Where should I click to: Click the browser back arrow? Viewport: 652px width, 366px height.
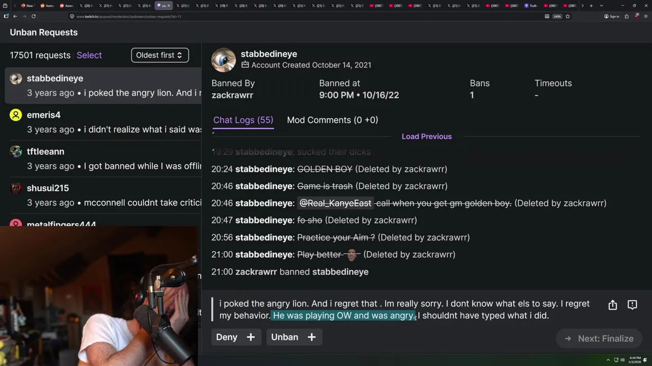15,16
